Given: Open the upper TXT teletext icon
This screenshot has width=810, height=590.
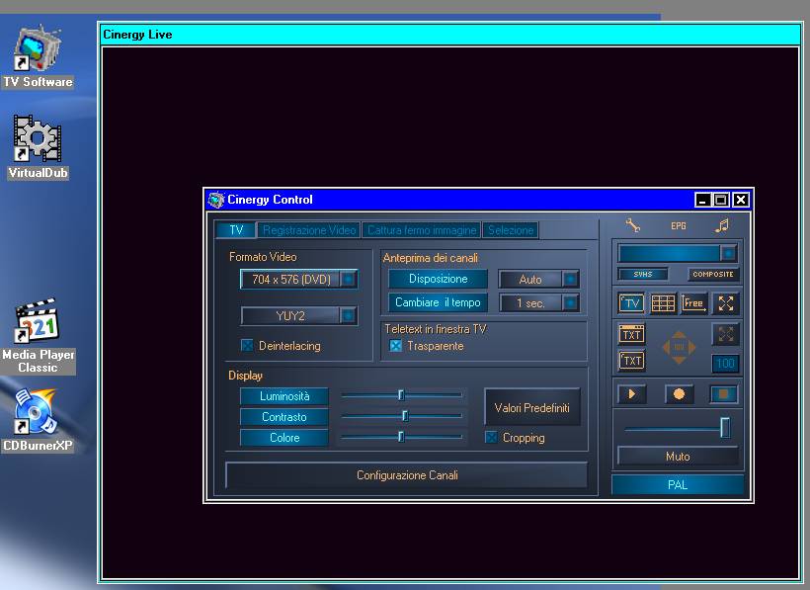Looking at the screenshot, I should click(631, 334).
